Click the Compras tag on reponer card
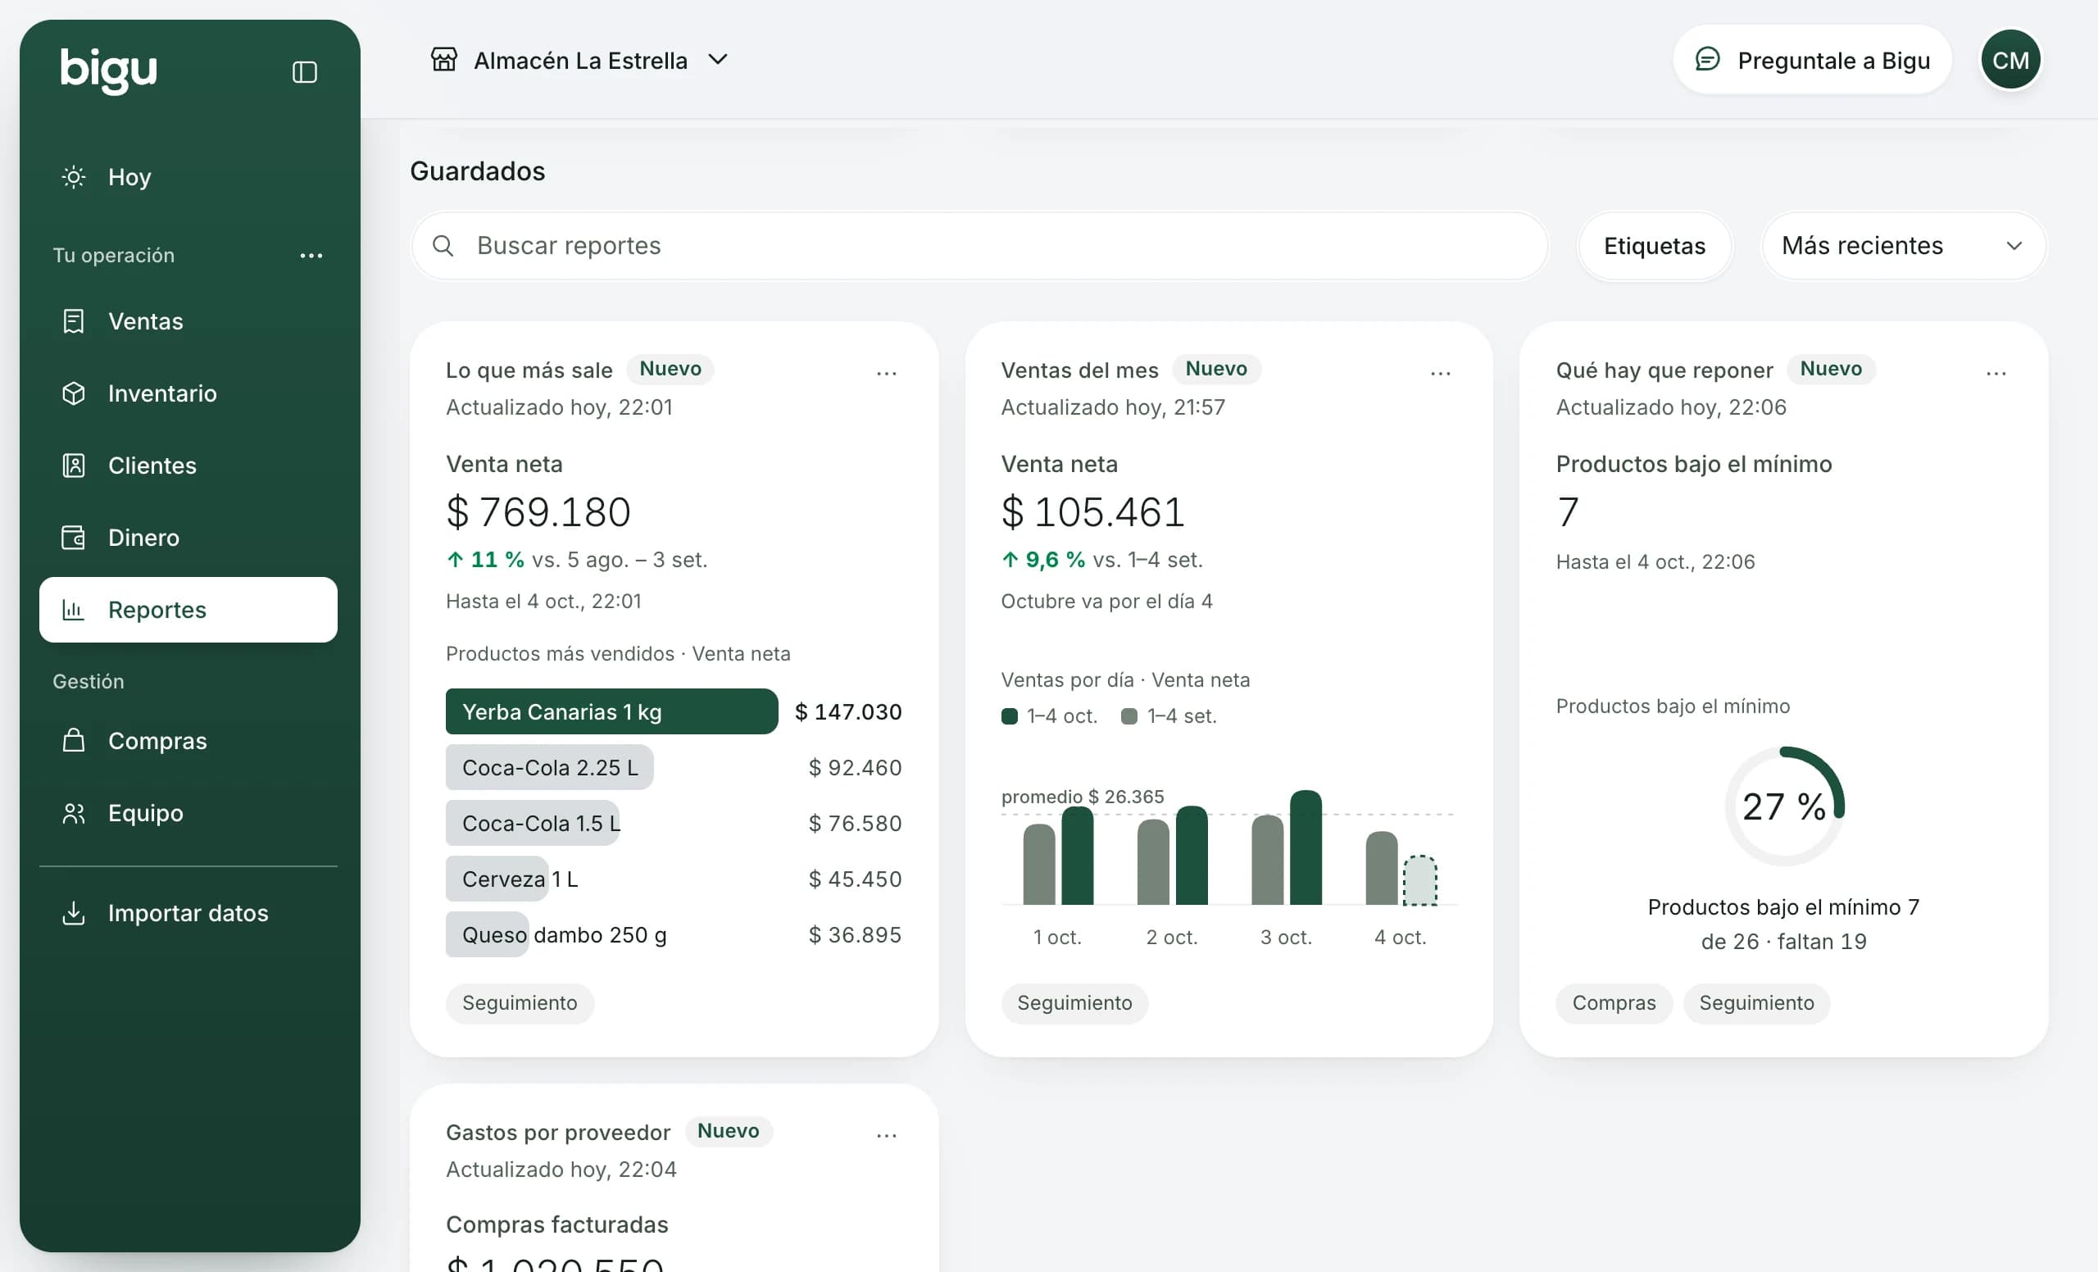 pos(1614,1003)
